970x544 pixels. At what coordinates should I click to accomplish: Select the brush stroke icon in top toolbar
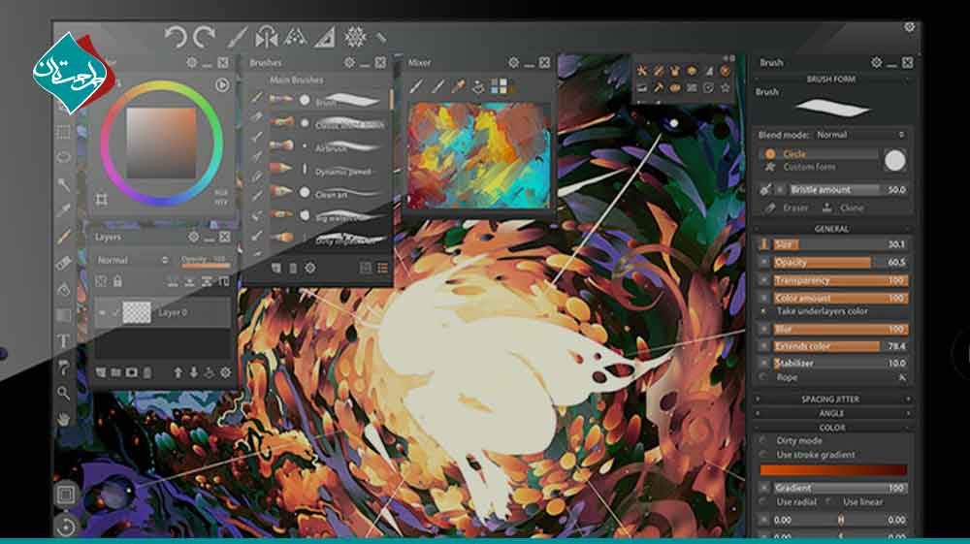click(237, 37)
